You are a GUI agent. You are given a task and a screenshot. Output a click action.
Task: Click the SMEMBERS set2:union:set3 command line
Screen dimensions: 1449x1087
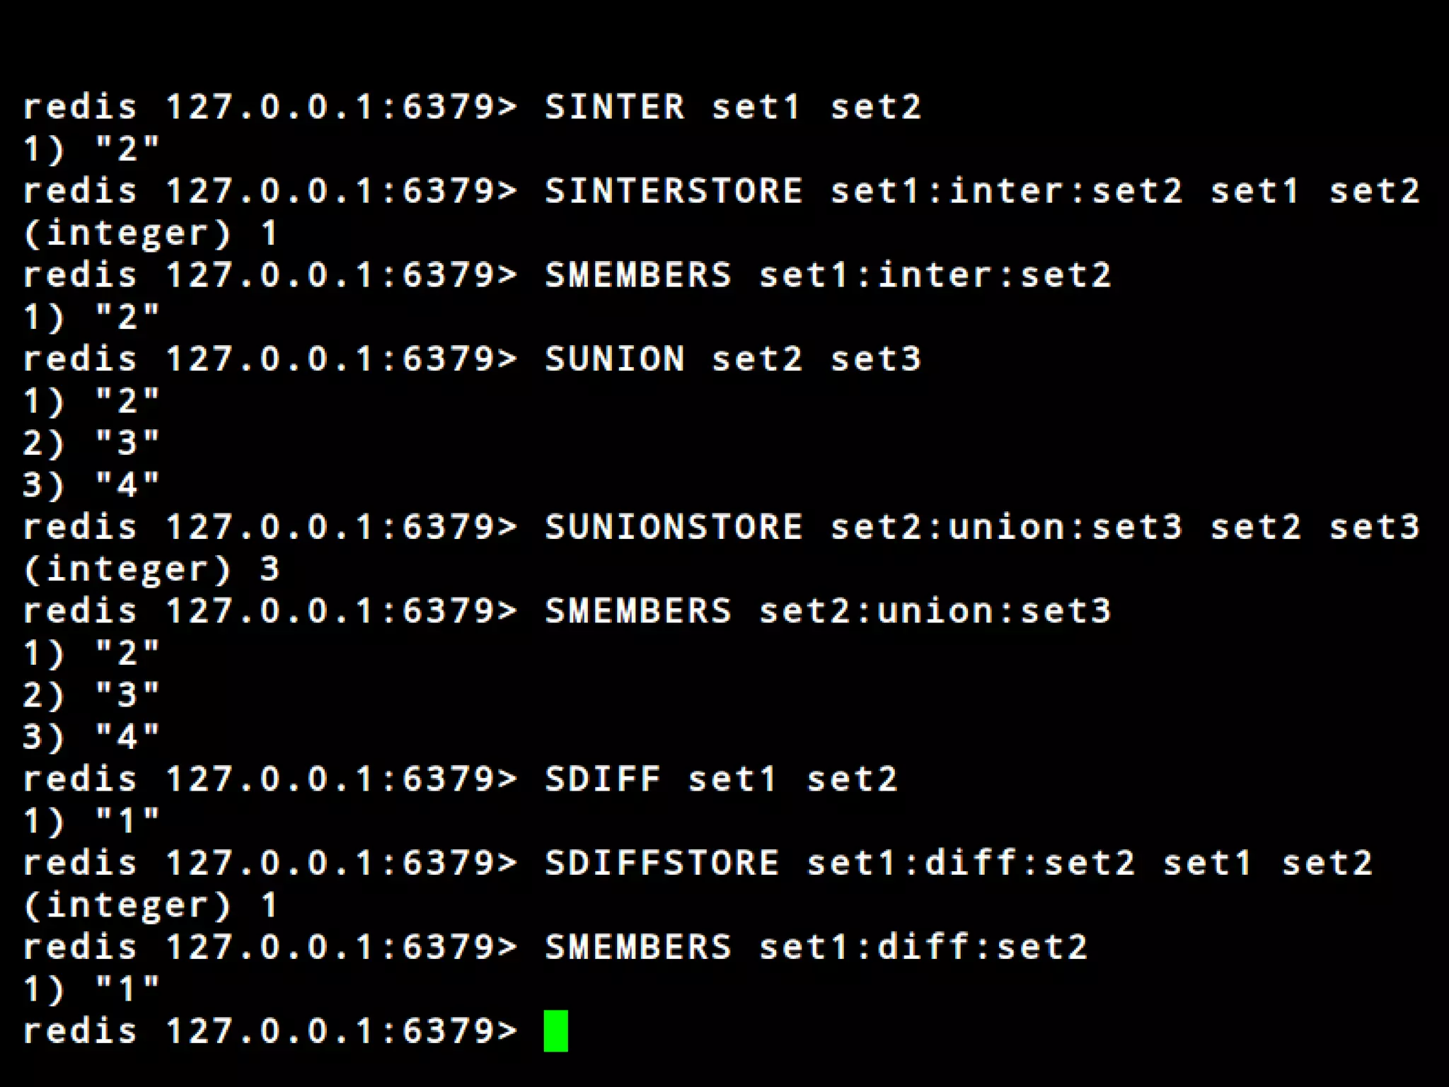pyautogui.click(x=828, y=611)
